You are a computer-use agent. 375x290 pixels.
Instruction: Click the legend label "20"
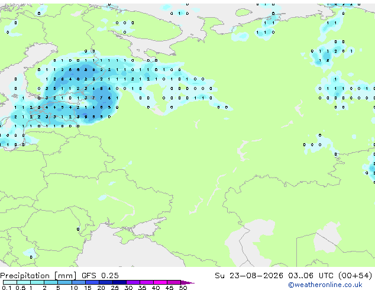pos(101,288)
